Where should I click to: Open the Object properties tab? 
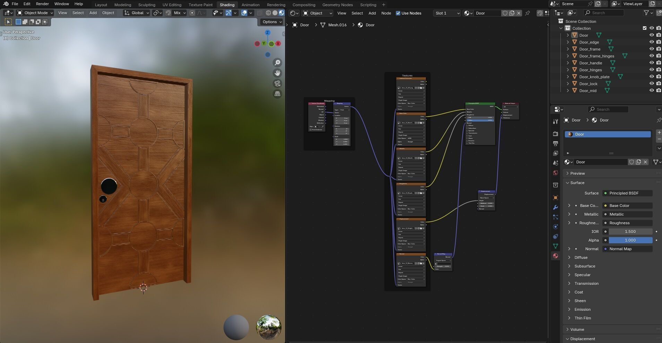coord(556,198)
